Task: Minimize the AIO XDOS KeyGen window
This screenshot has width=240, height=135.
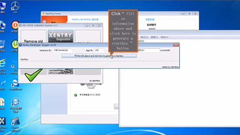Action: (x=87, y=25)
